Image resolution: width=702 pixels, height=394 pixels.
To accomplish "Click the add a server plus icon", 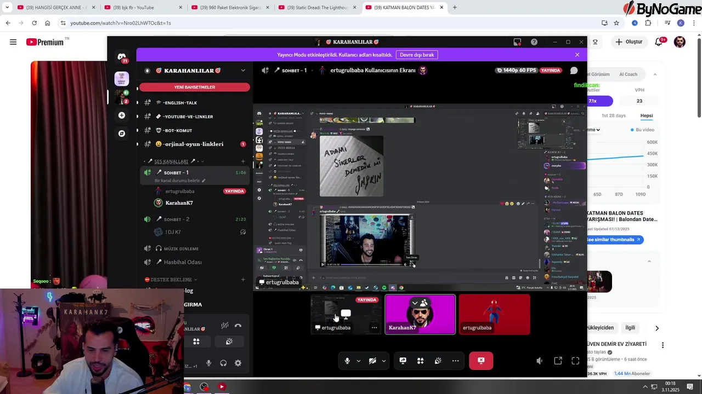I will click(x=122, y=115).
